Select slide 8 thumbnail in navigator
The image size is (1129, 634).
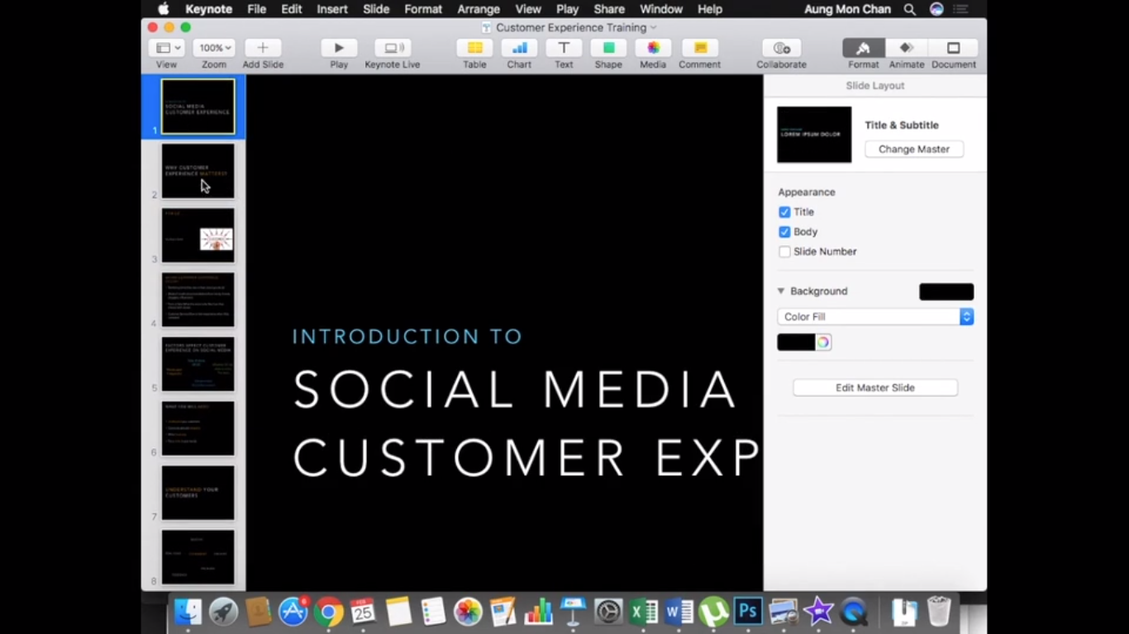(198, 557)
